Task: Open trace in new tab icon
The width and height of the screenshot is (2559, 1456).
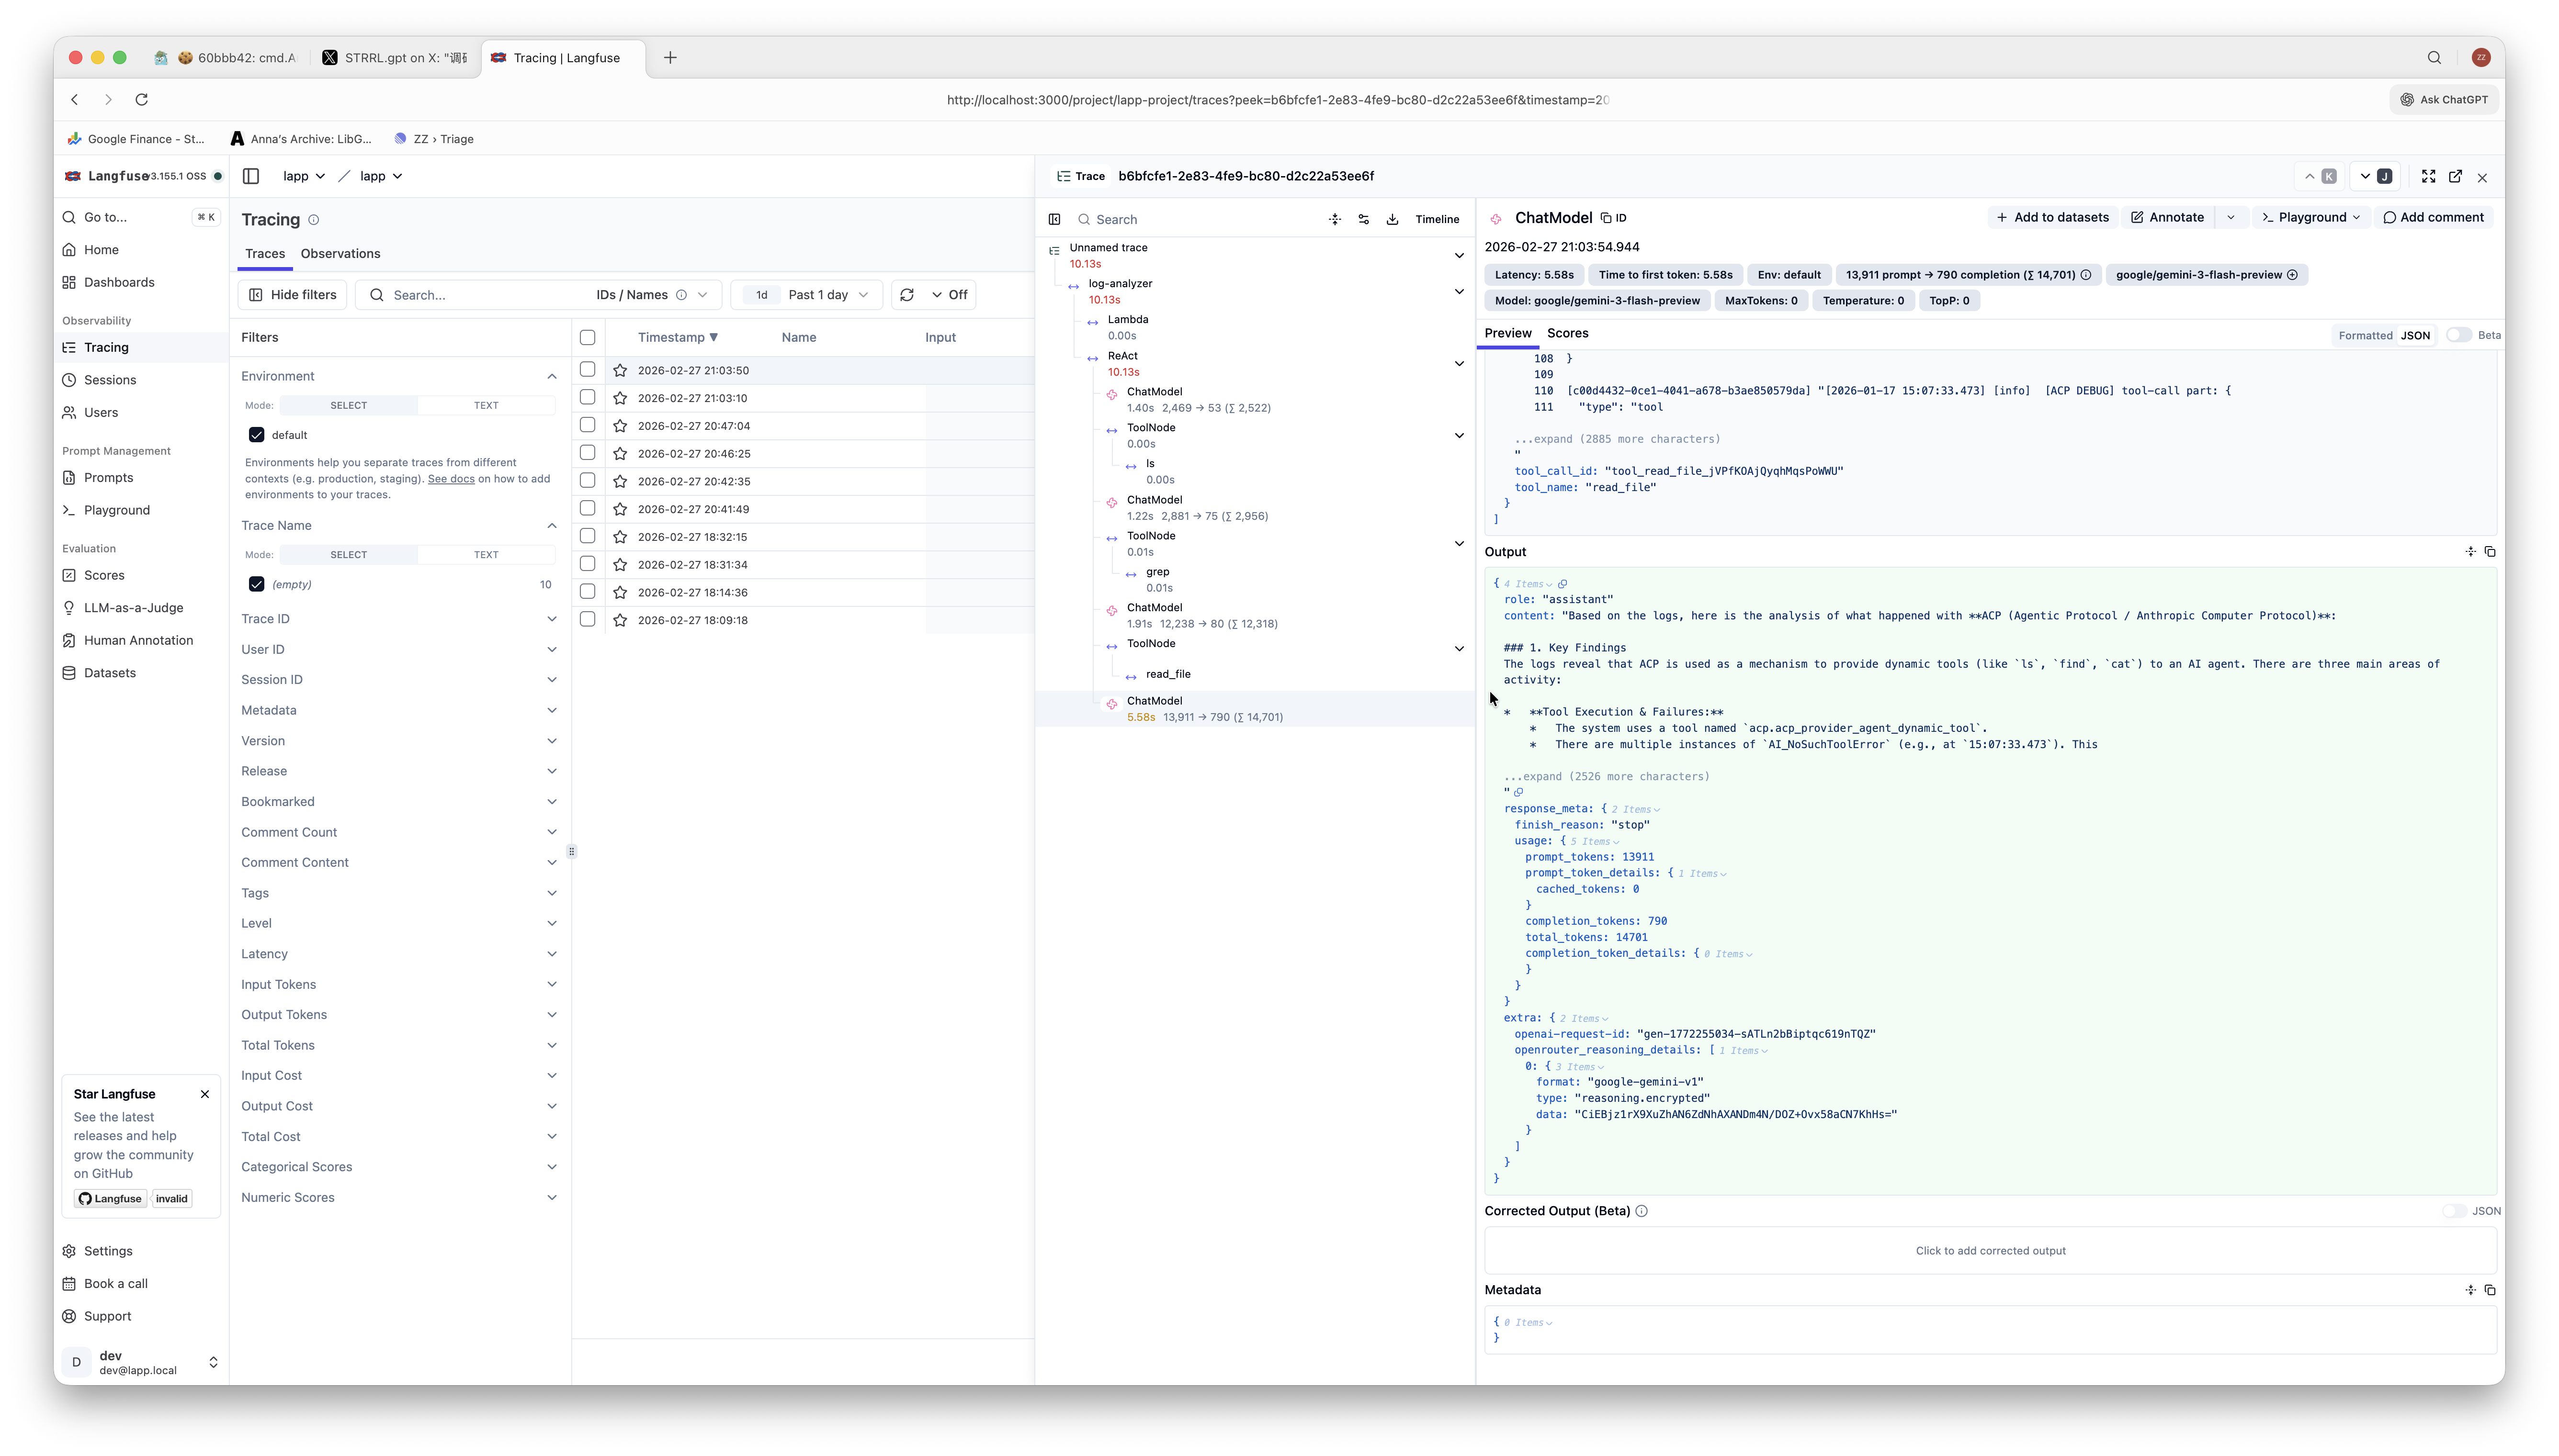Action: 2455,176
